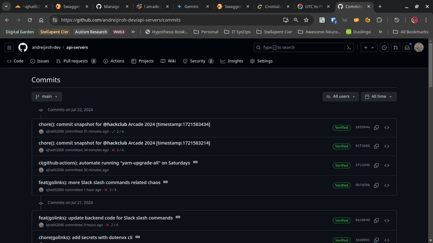Screen dimensions: 433x243
Task: Expand commit description for yarn-upgrade-all commit
Action: [196, 162]
